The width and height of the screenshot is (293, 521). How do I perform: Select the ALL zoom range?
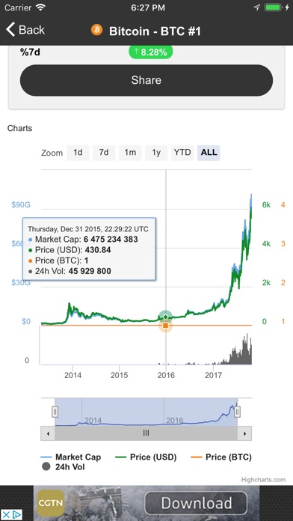[x=209, y=153]
